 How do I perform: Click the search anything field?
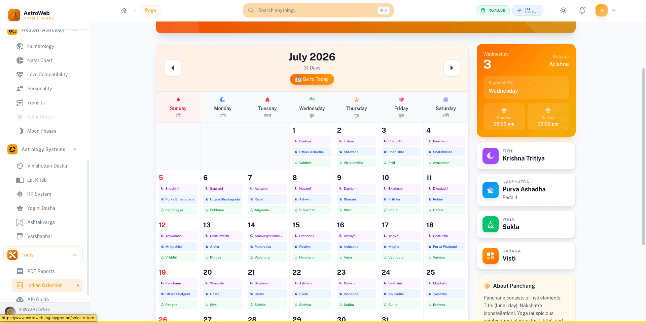click(x=318, y=10)
